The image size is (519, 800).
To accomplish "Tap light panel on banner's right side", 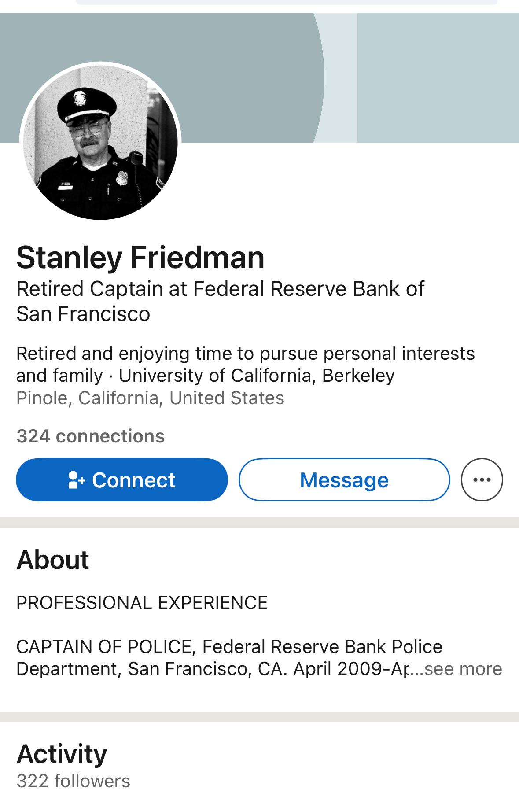I will (438, 77).
